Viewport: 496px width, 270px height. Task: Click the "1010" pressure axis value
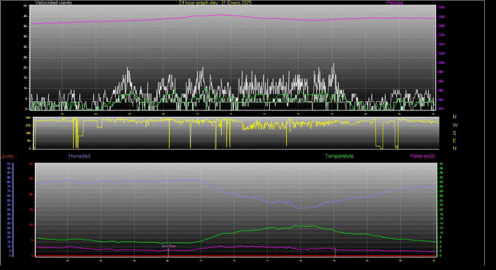coord(441,45)
